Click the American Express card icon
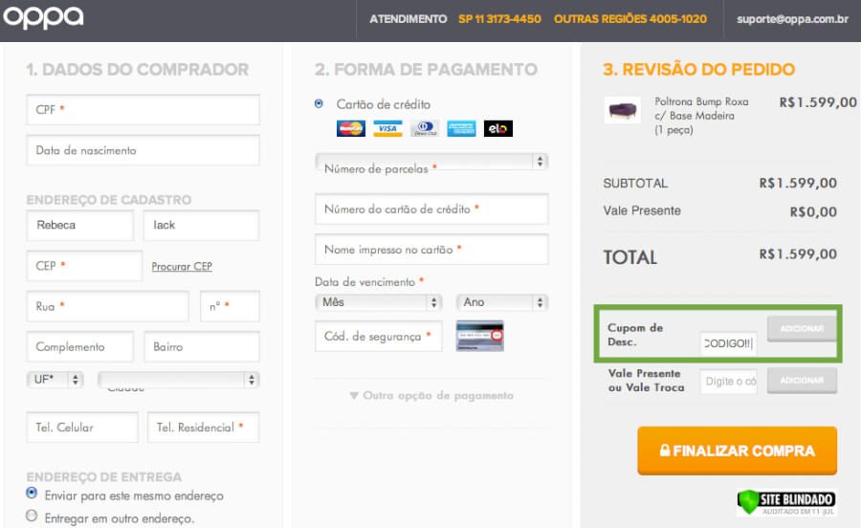Screen dimensions: 861x528 (x=461, y=128)
